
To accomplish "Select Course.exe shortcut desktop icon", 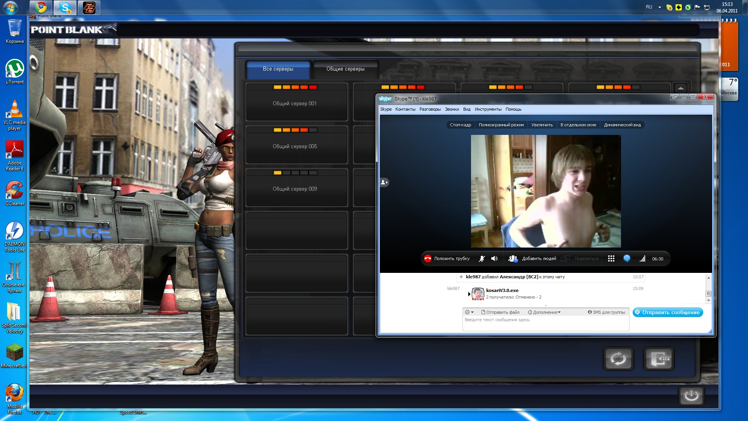I will click(14, 278).
